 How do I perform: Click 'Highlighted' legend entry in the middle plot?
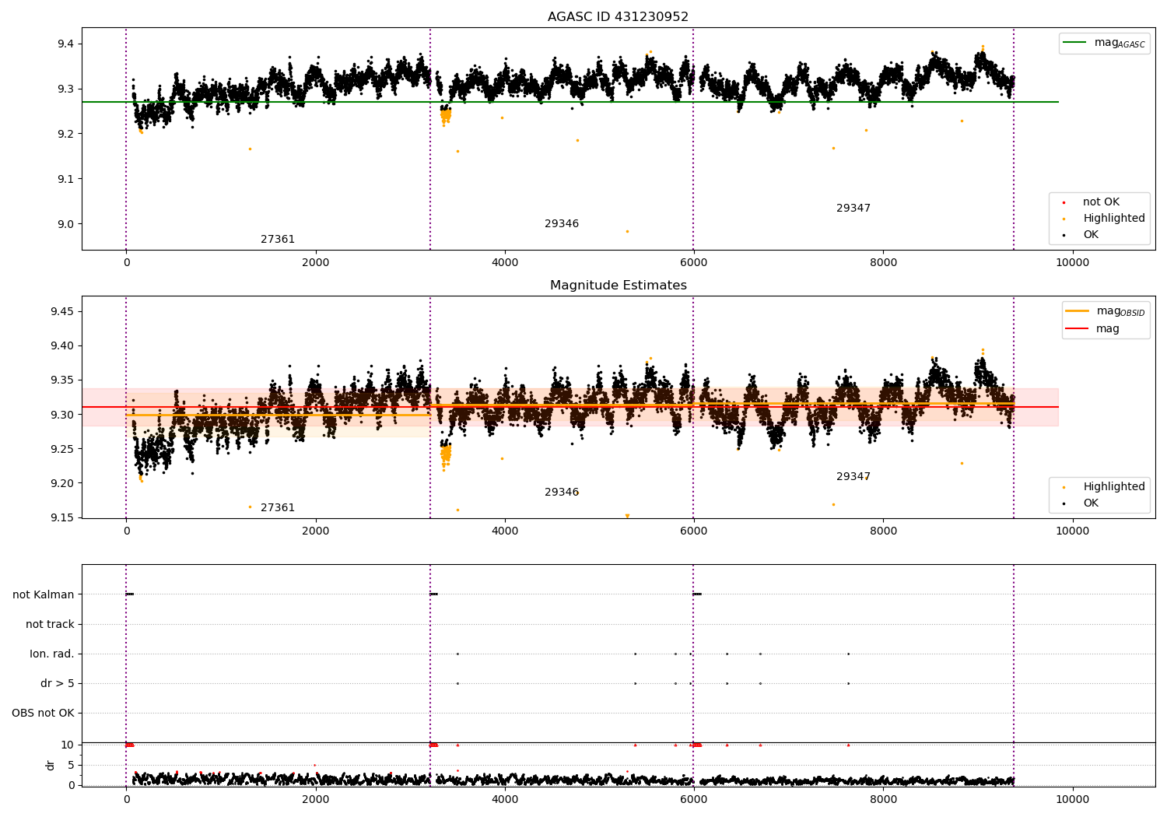(1104, 487)
